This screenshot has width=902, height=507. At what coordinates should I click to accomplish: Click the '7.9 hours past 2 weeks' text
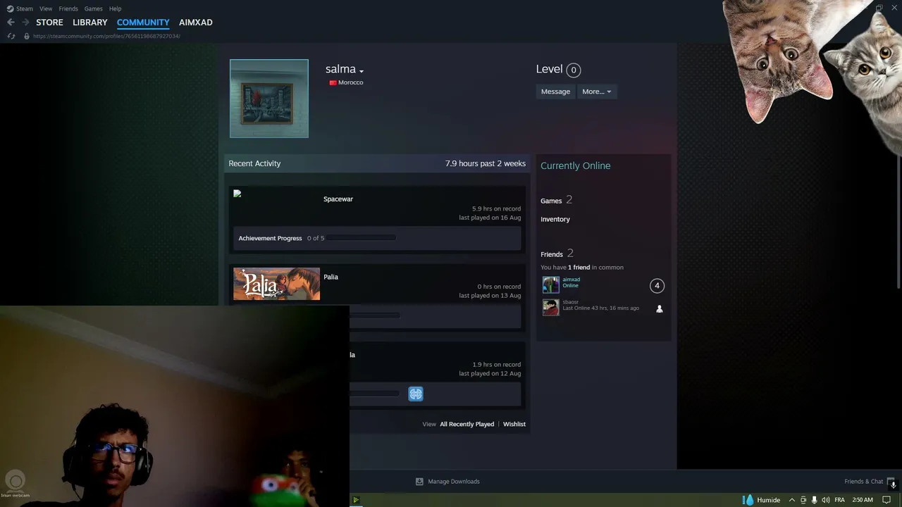(x=486, y=163)
